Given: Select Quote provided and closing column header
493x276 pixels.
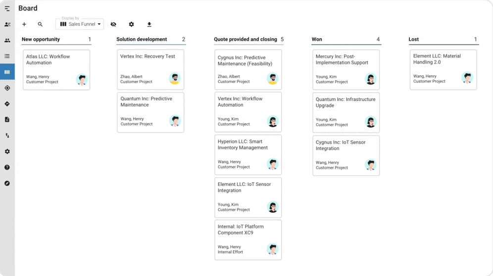Looking at the screenshot, I should 246,39.
